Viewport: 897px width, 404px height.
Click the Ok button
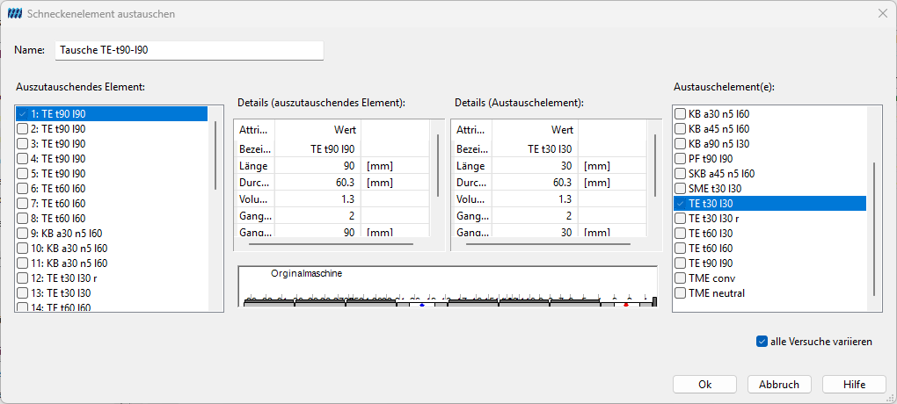point(704,385)
